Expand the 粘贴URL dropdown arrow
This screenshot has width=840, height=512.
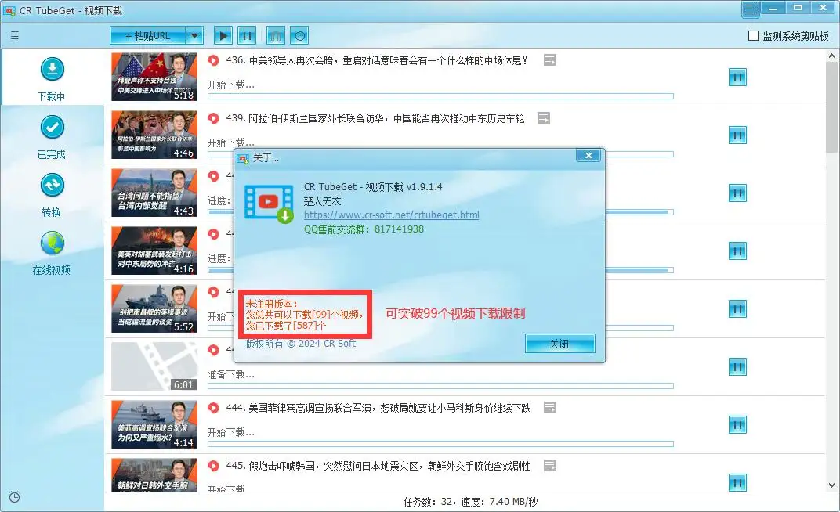point(195,36)
